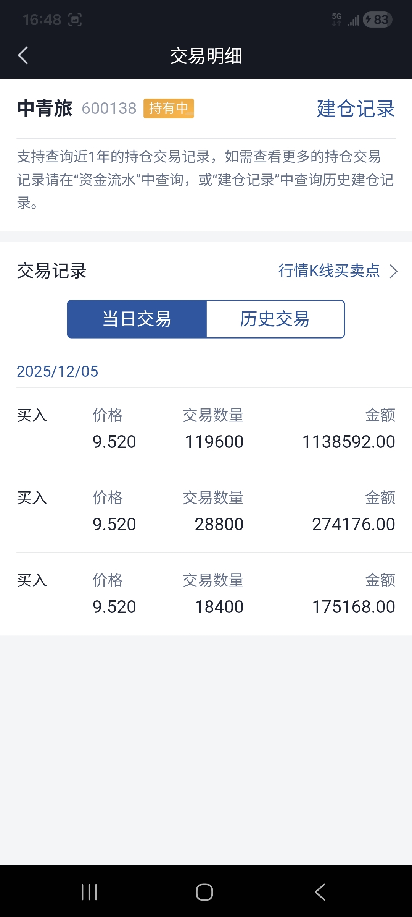The image size is (412, 917).
Task: Tap the 持有中 status badge
Action: (x=169, y=109)
